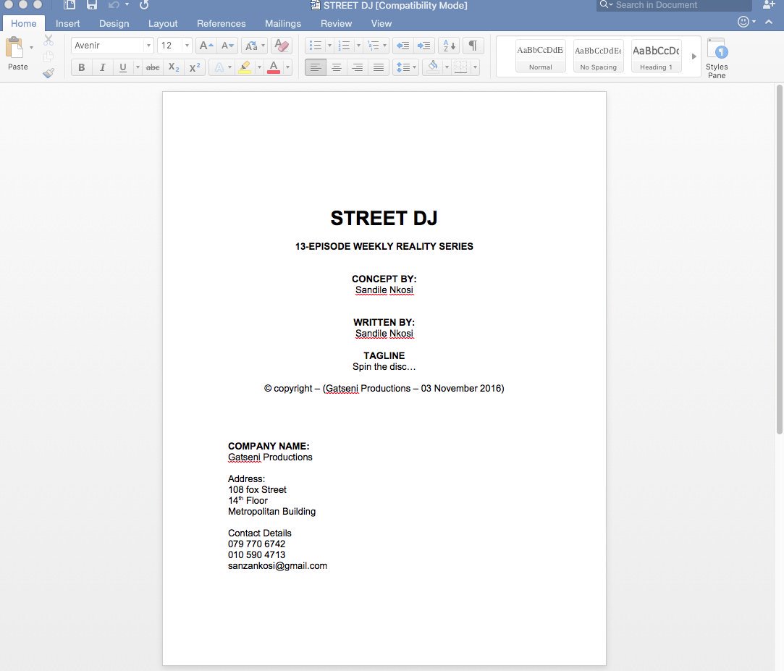The image size is (784, 671).
Task: Enable justified alignment
Action: 378,67
